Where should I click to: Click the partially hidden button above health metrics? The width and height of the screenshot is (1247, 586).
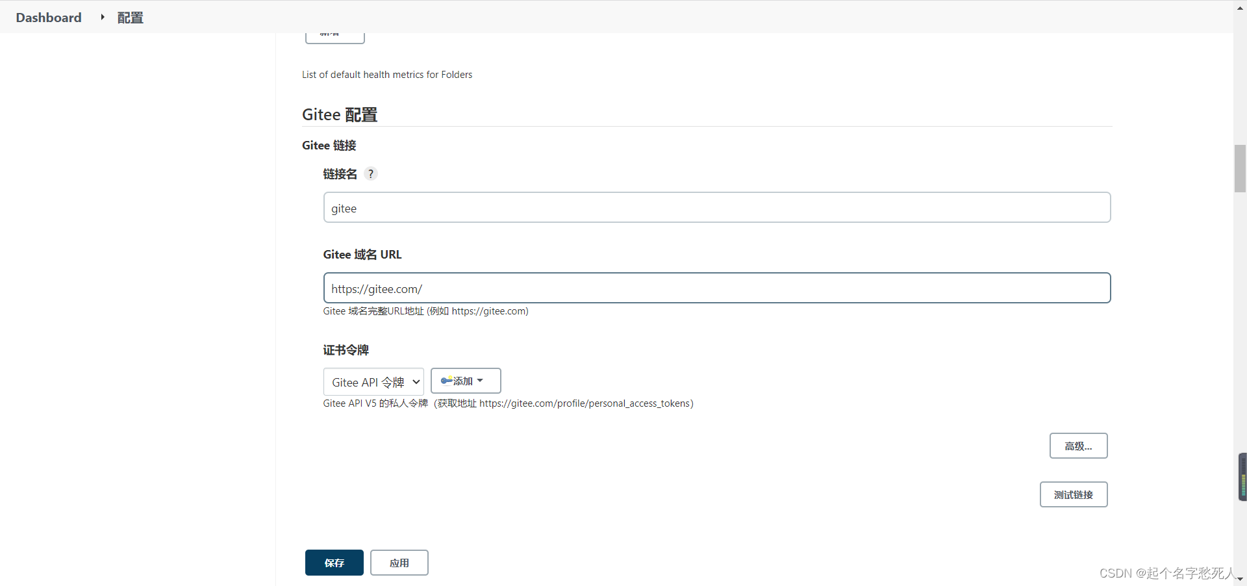(334, 38)
